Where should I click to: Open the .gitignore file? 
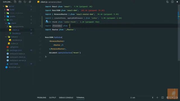click(x=14, y=47)
